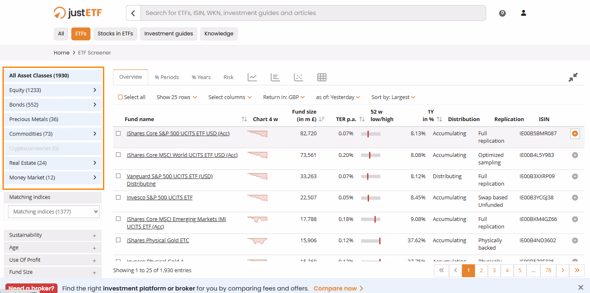
Task: Switch to scatter plot view icon
Action: point(299,77)
